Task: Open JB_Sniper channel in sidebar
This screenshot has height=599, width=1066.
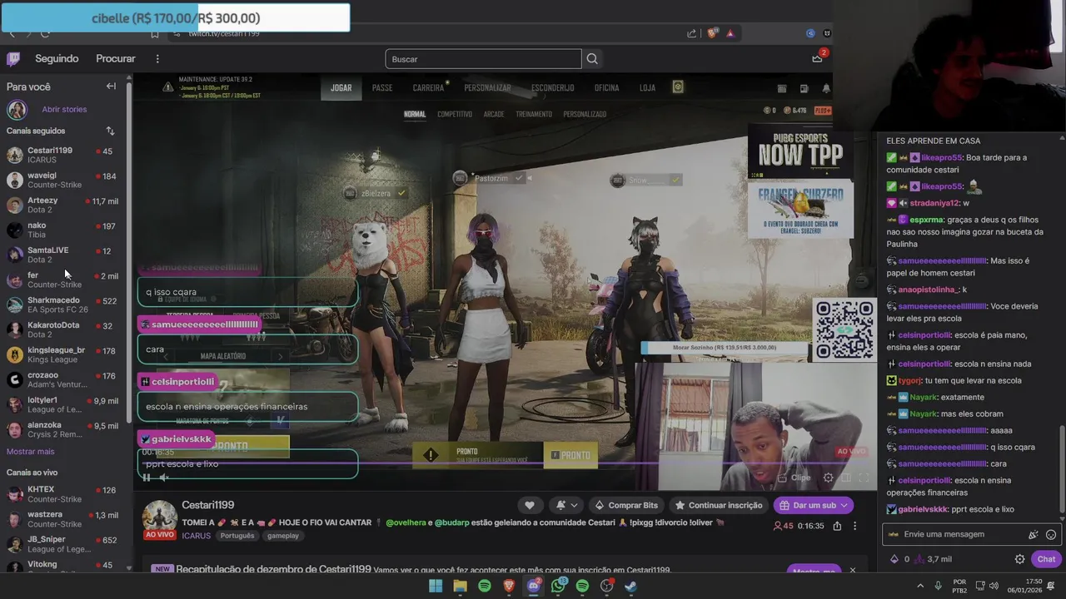Action: click(x=65, y=544)
